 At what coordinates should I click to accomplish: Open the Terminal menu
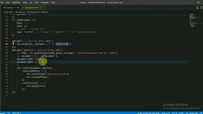[x=44, y=3]
